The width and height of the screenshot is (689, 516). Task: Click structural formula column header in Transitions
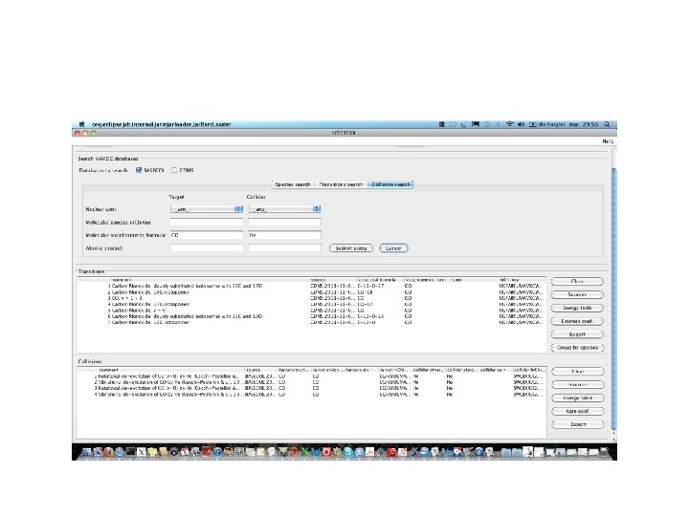[x=380, y=279]
